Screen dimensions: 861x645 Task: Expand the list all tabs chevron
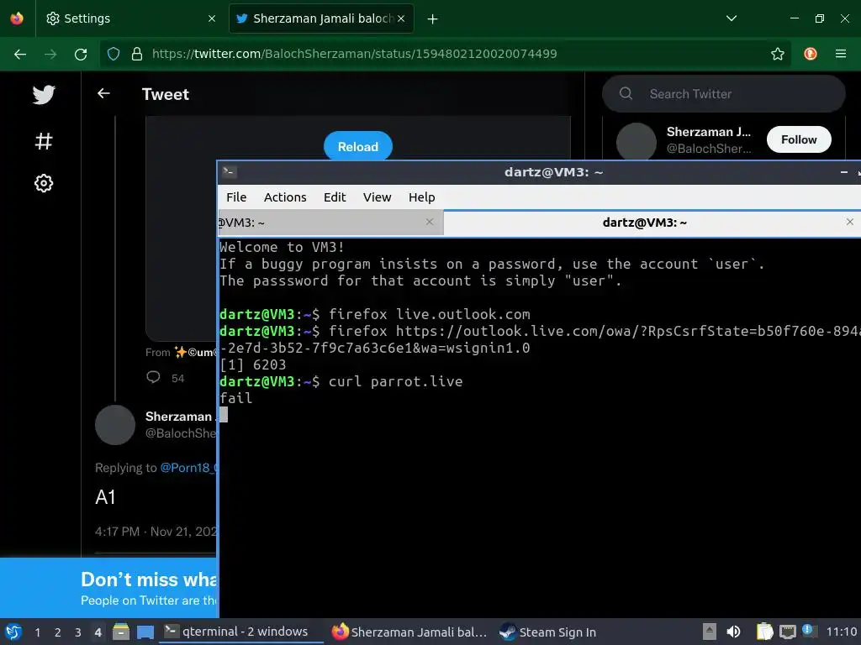click(732, 18)
